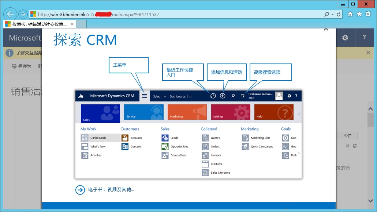This screenshot has width=377, height=212.
Task: Click the circled arrow next to e-books link
Action: tap(80, 190)
